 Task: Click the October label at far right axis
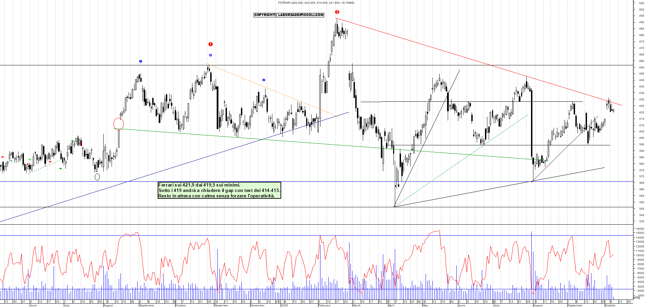pos(610,305)
